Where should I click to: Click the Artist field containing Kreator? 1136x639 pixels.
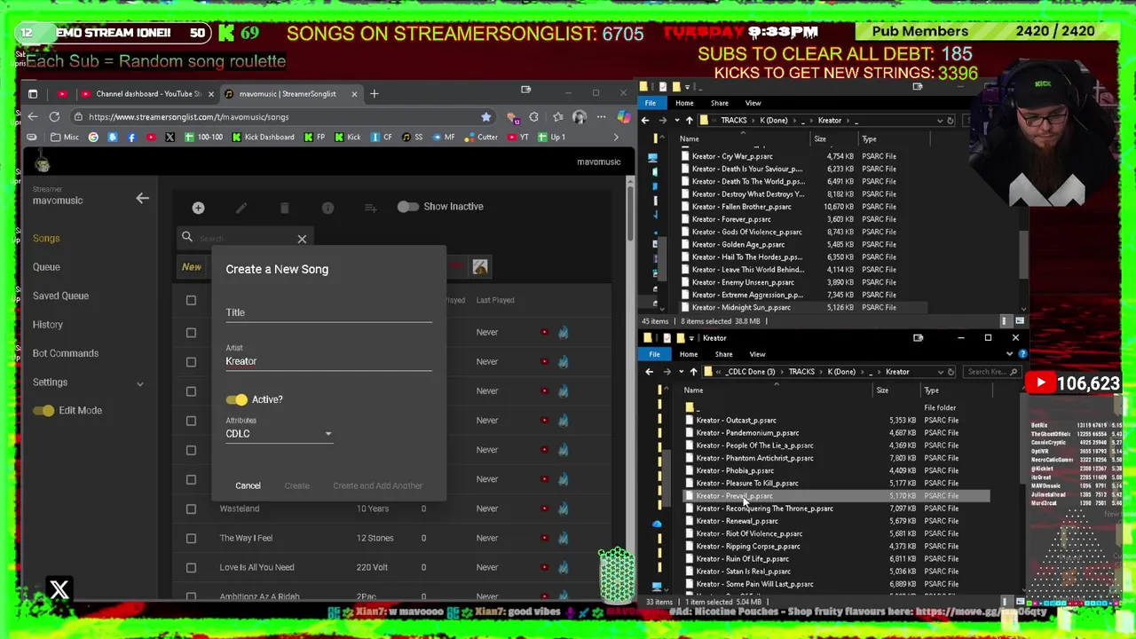coord(328,361)
